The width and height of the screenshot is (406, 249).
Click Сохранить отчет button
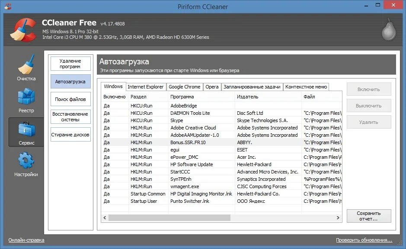[x=369, y=216]
